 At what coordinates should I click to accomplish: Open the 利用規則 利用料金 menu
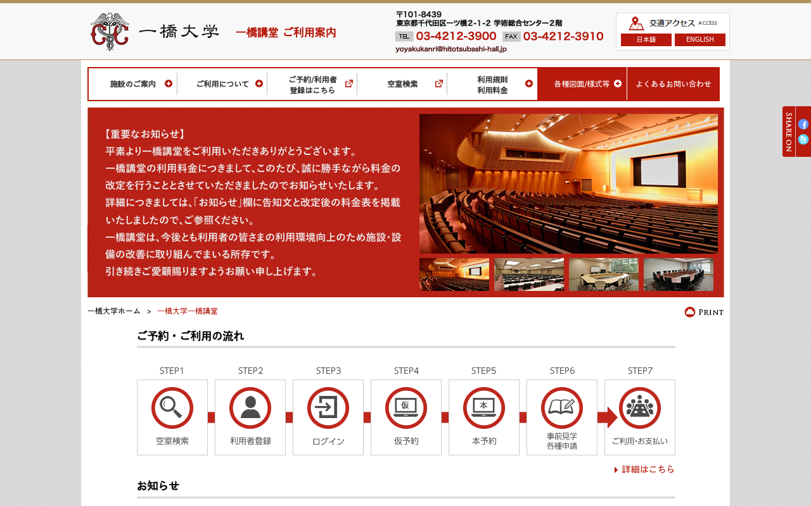492,84
